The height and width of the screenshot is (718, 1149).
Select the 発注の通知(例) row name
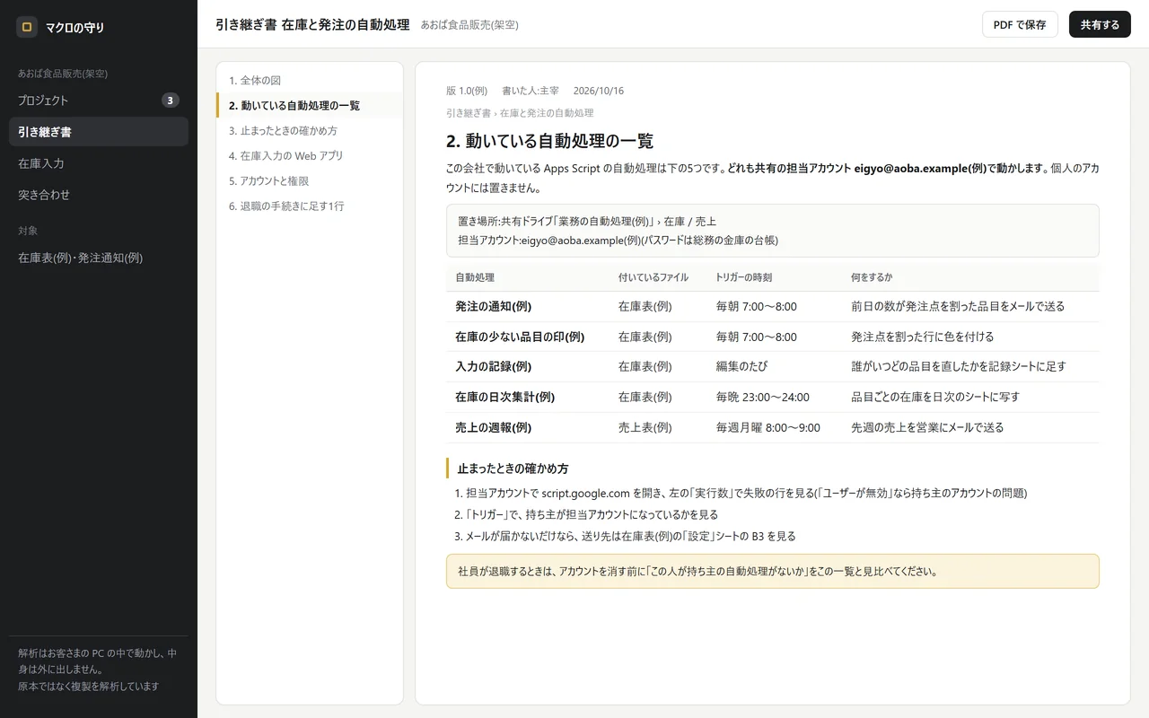(x=494, y=306)
